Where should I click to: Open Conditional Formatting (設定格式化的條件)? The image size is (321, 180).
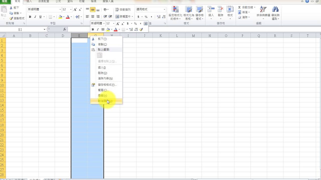[175, 13]
